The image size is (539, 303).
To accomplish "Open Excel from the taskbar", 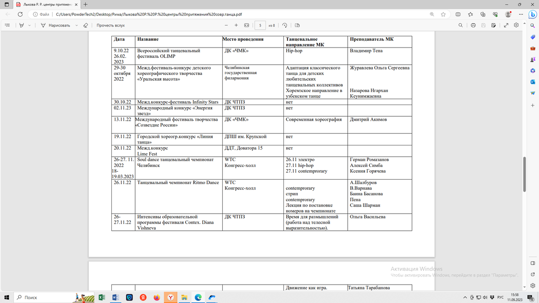I will (102, 297).
